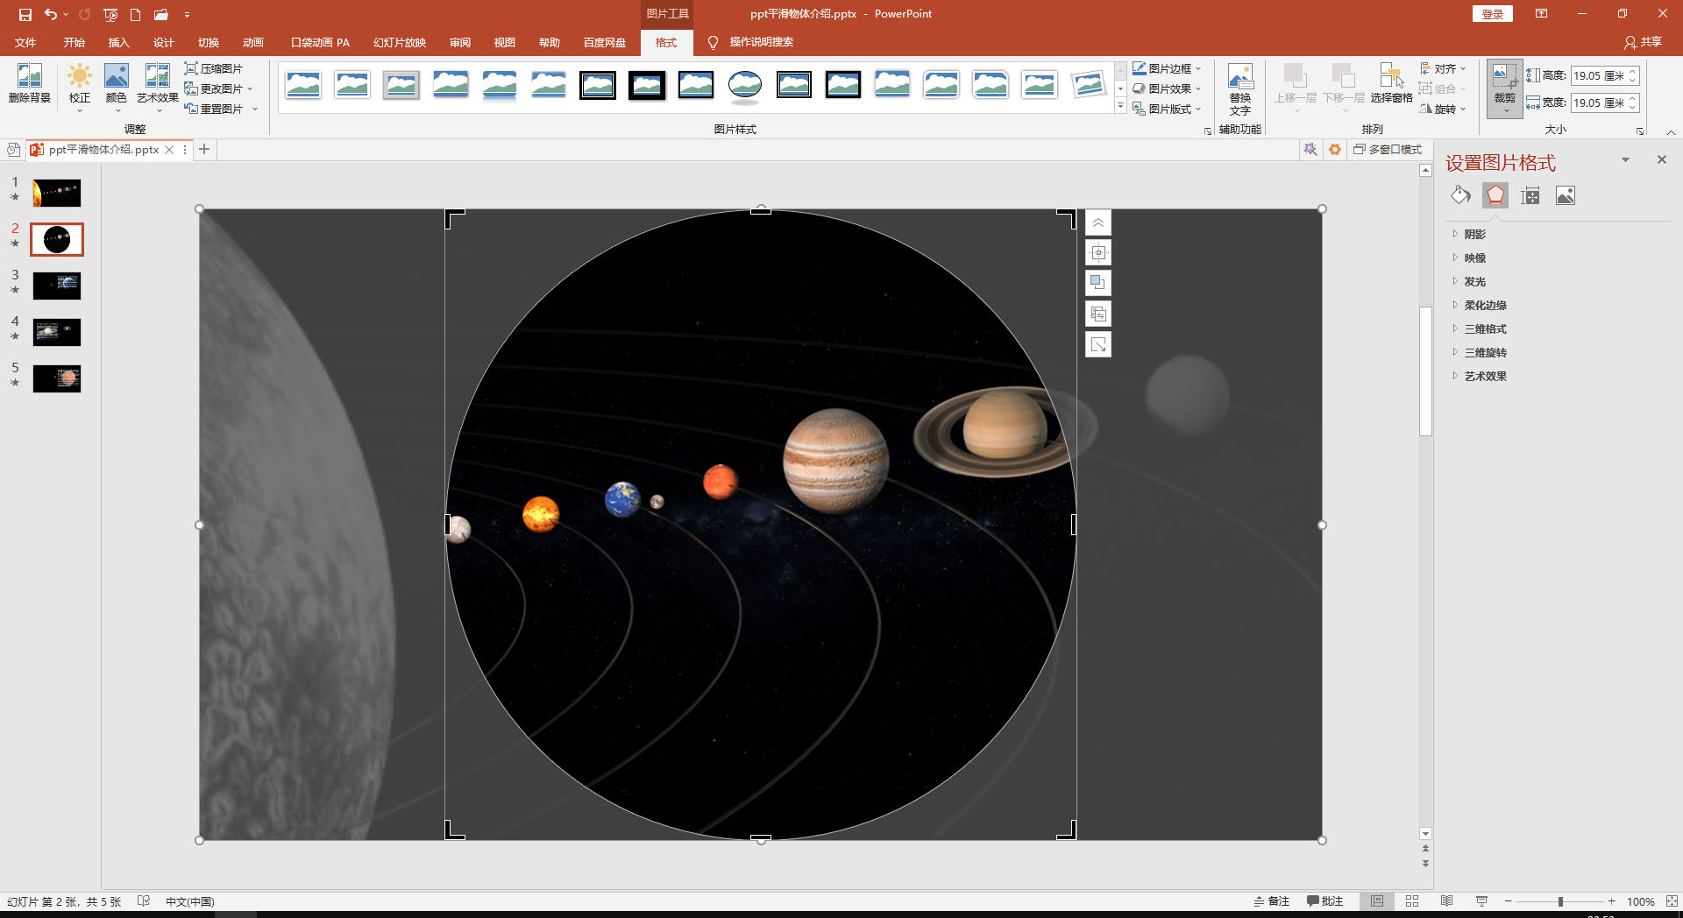Open the Rotate (旋转) dropdown

[x=1442, y=109]
